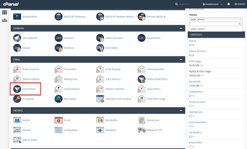Open the Awstats chart icon

pos(17,130)
